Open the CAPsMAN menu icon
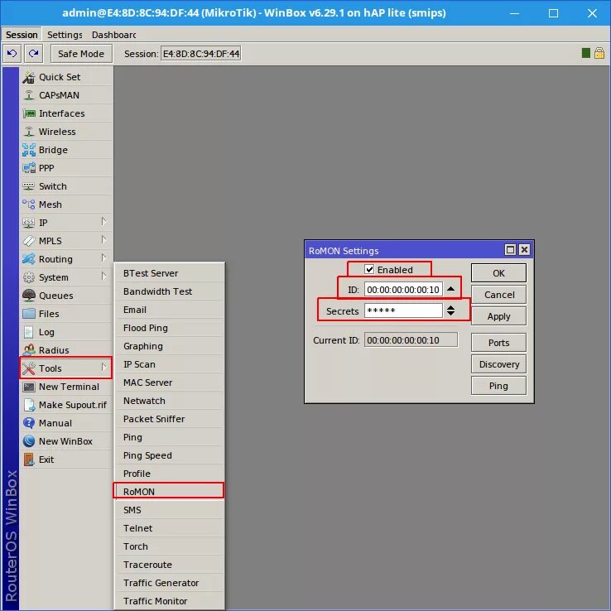 pyautogui.click(x=29, y=95)
